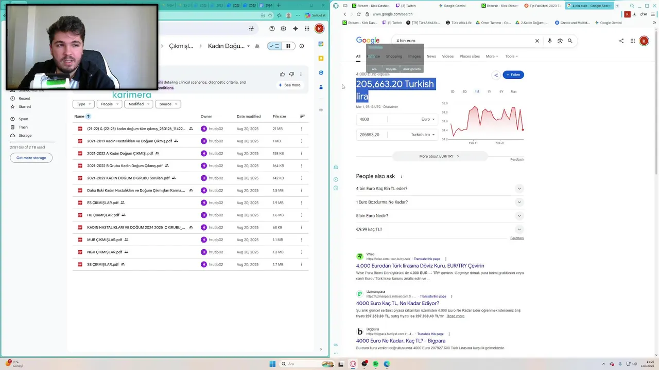
Task: Open the Videos search tab
Action: coord(448,57)
